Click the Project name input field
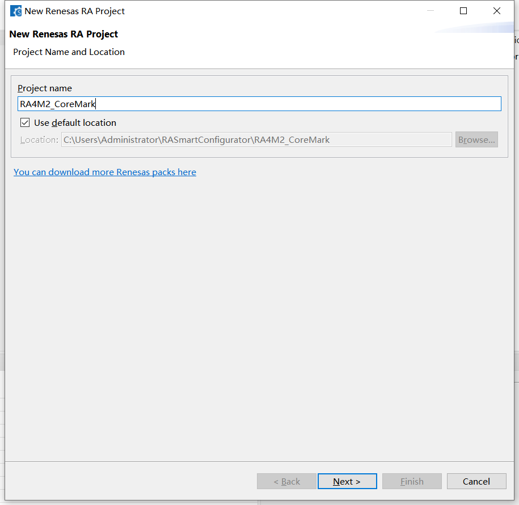The height and width of the screenshot is (505, 519). point(259,104)
